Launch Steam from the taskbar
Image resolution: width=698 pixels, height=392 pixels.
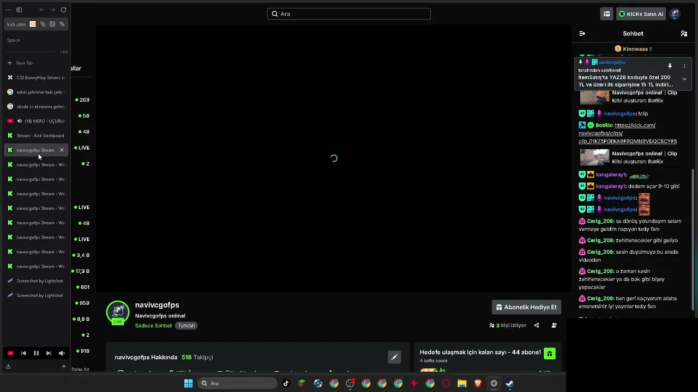tap(509, 383)
